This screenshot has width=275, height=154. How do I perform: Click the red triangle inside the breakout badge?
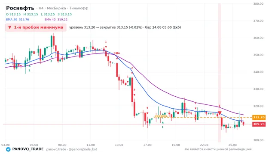click(9, 27)
